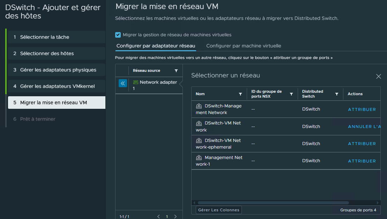This screenshot has width=387, height=219.
Task: Switch to Configurer par machine virtuelle tab
Action: coord(244,46)
